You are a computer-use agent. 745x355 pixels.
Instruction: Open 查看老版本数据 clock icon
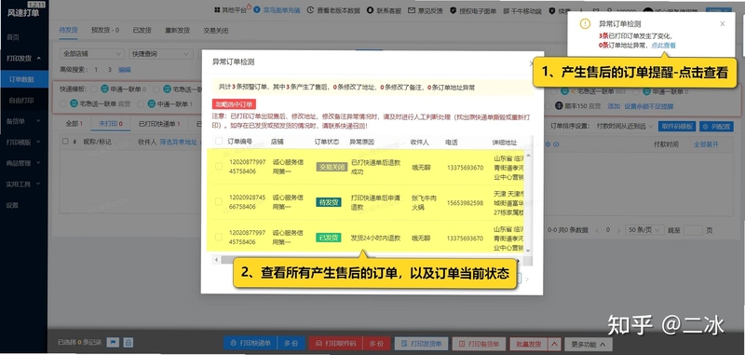(310, 10)
